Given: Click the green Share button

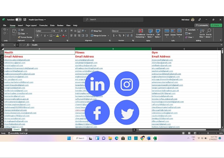Looking at the screenshot, I should (x=216, y=25).
